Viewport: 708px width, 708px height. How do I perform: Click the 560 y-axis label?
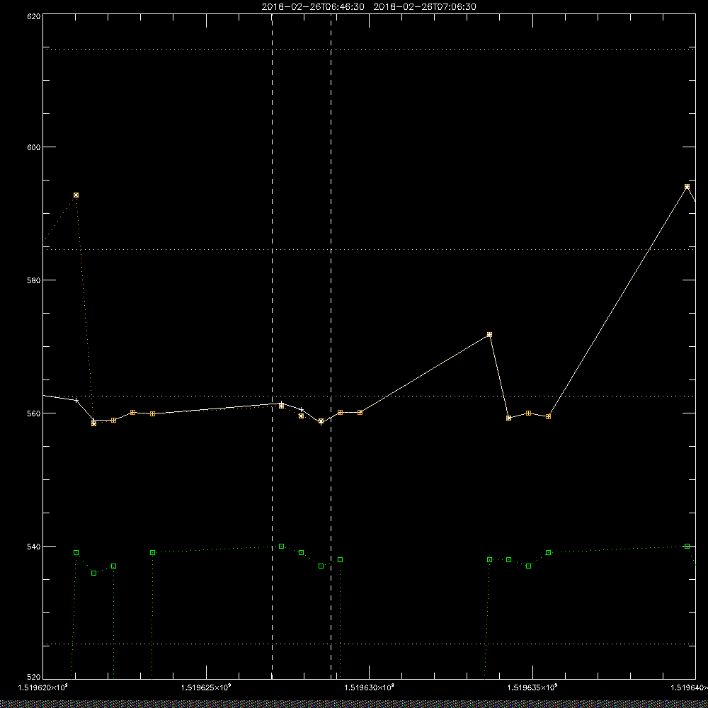click(34, 413)
